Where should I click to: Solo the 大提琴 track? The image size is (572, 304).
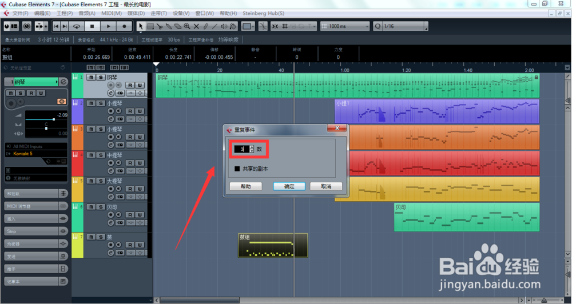(100, 181)
